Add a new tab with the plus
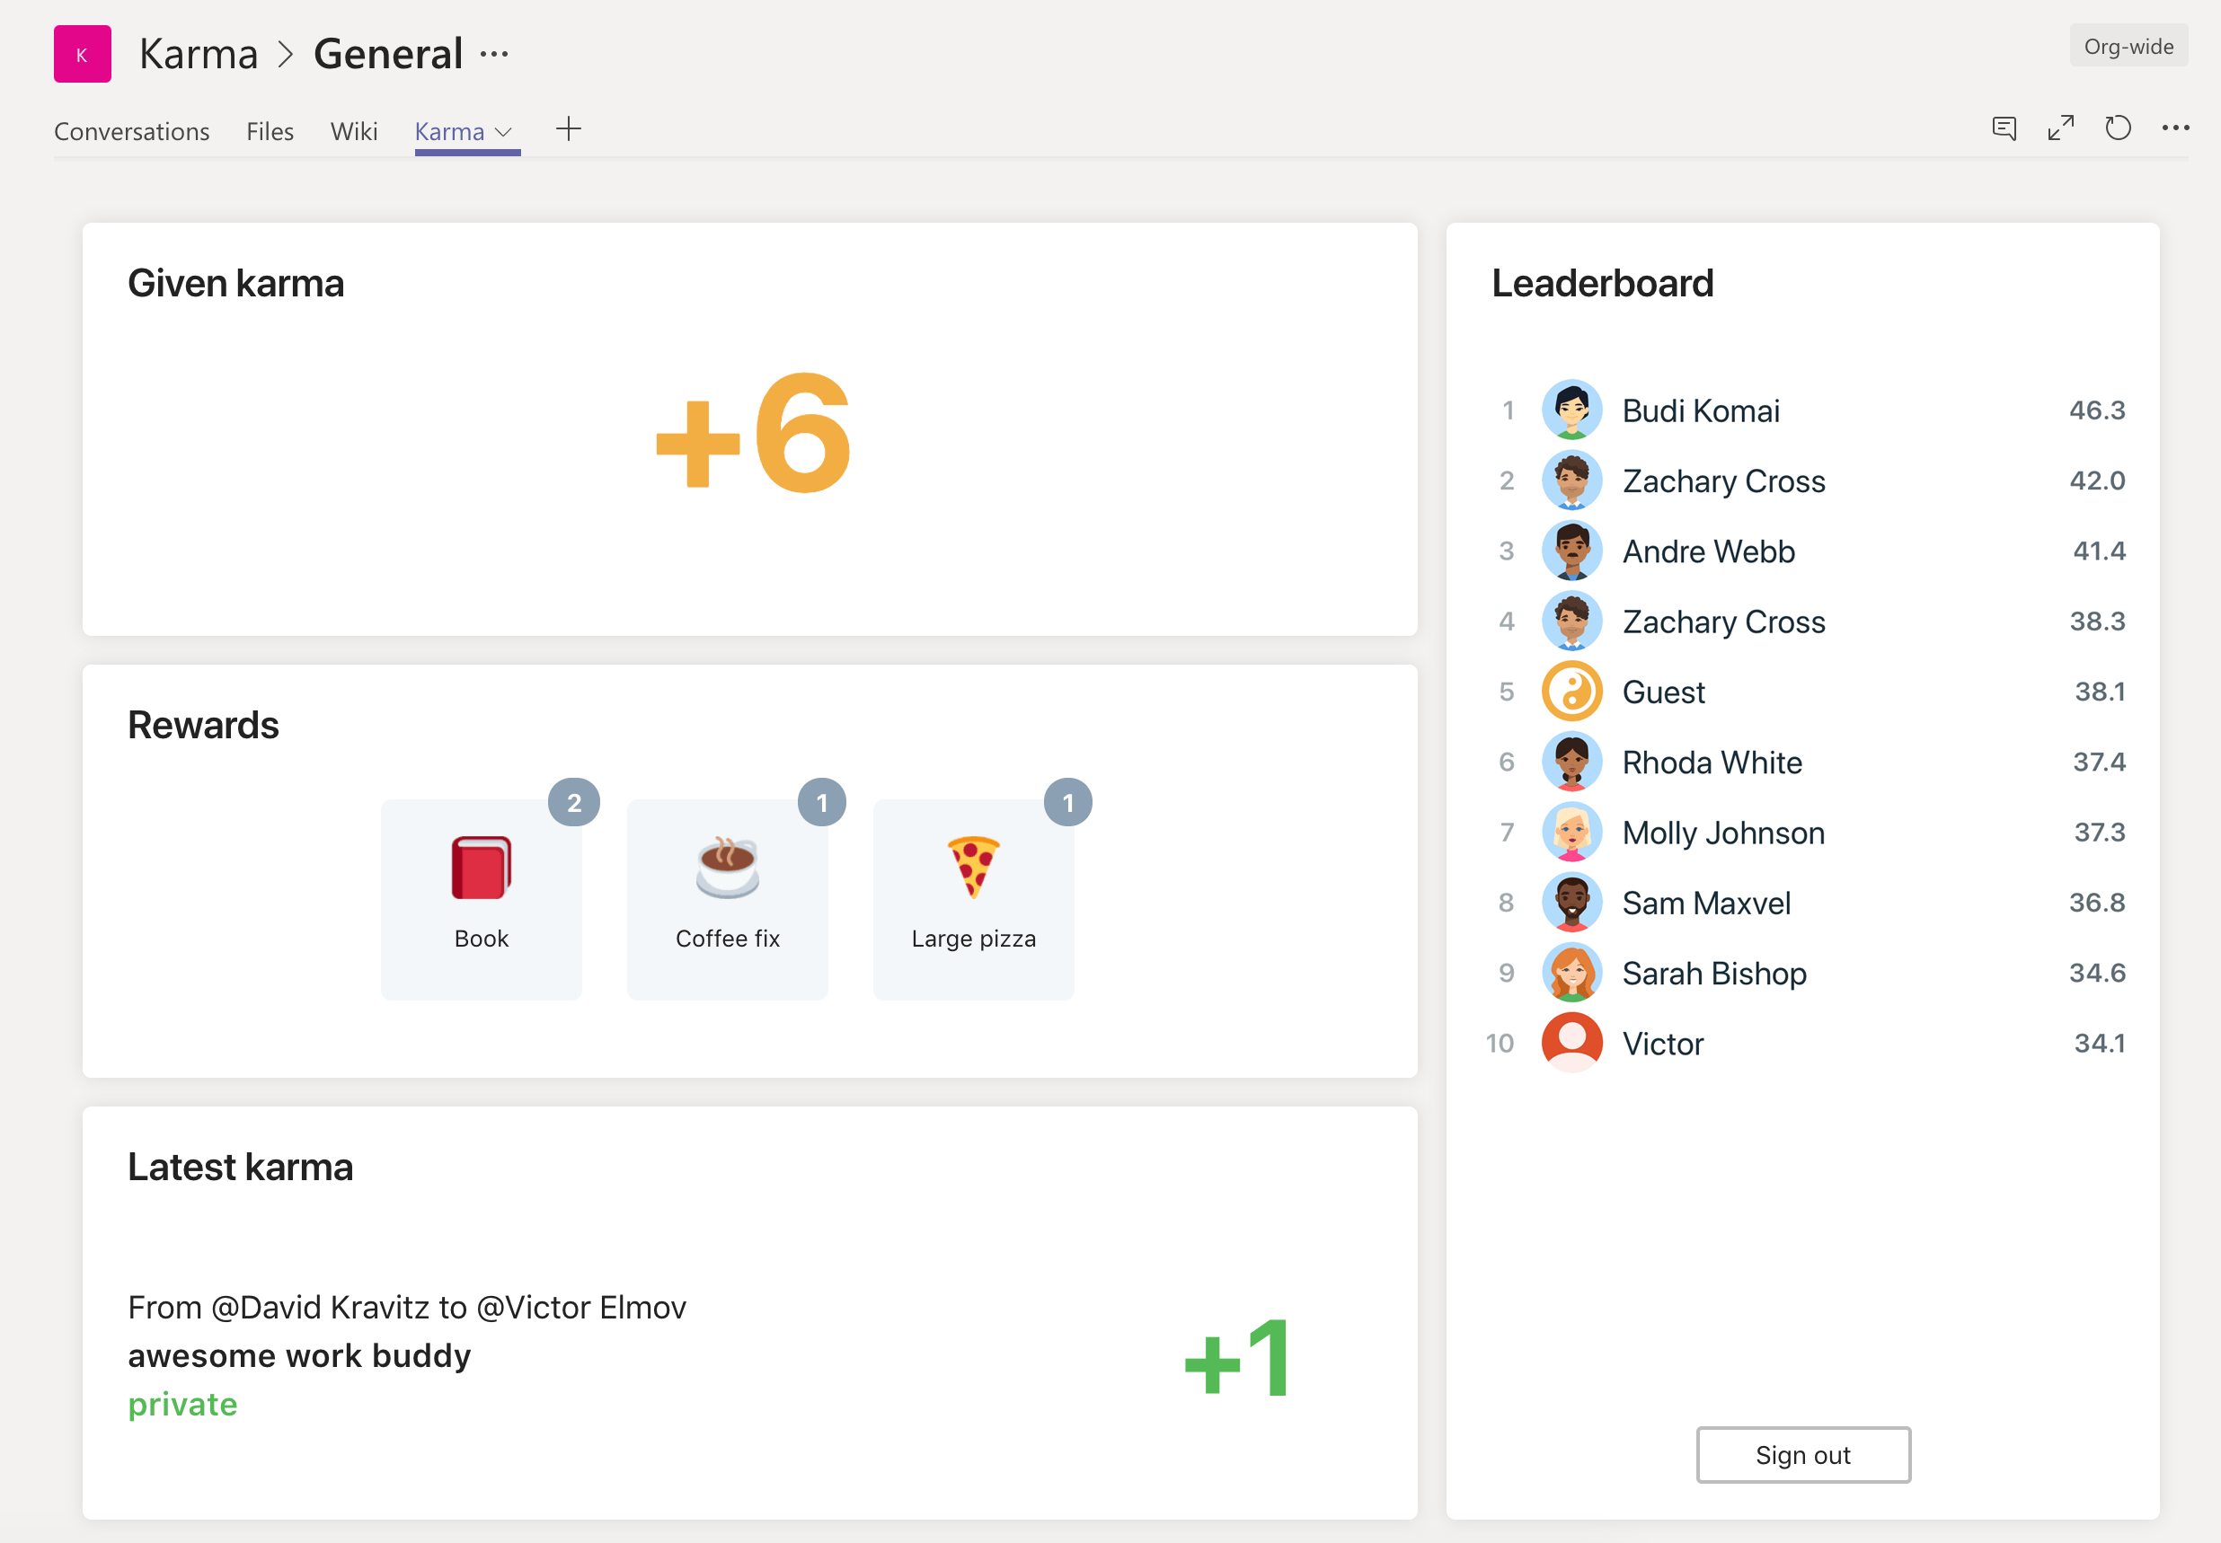The height and width of the screenshot is (1543, 2221). pyautogui.click(x=568, y=128)
